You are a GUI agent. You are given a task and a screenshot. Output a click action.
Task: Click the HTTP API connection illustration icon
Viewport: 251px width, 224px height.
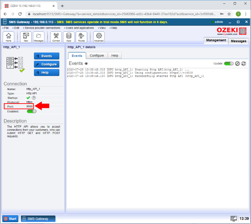tap(15, 64)
